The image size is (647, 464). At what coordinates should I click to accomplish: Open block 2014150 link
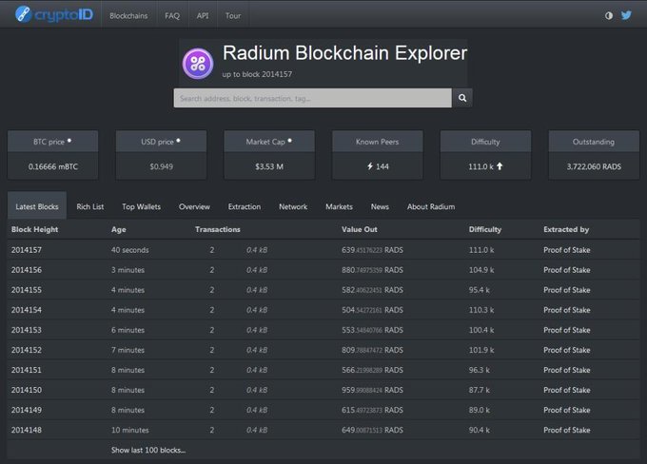(27, 390)
